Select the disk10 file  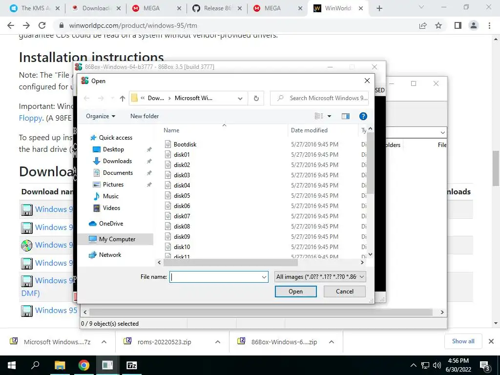tap(182, 247)
